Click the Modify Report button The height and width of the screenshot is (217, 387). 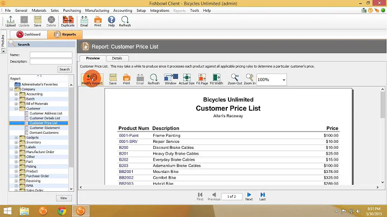(92, 79)
